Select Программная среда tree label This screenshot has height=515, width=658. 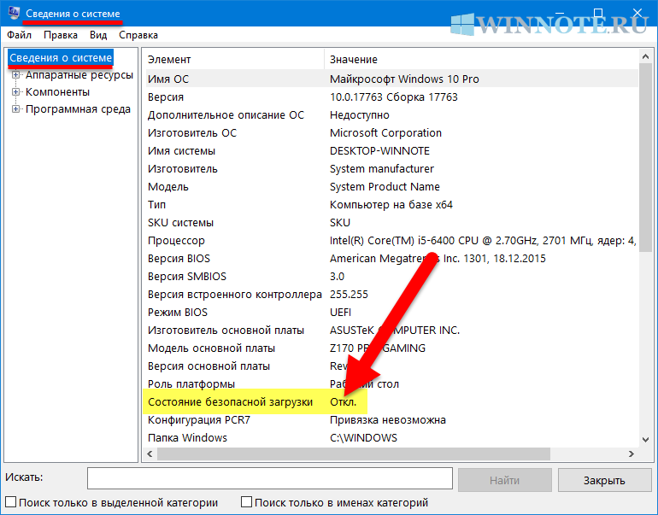pos(78,109)
